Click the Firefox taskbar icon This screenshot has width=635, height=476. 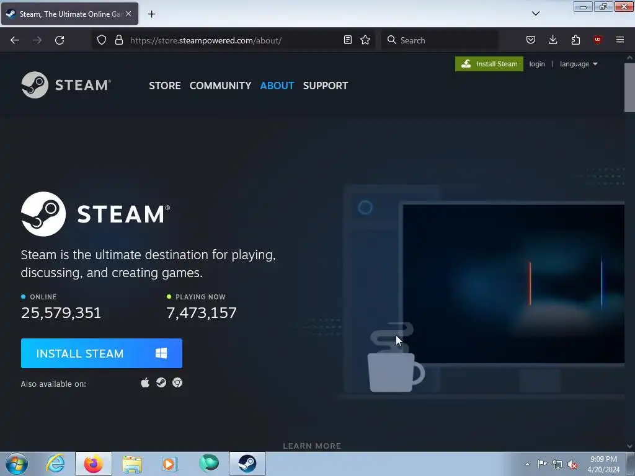pos(94,464)
